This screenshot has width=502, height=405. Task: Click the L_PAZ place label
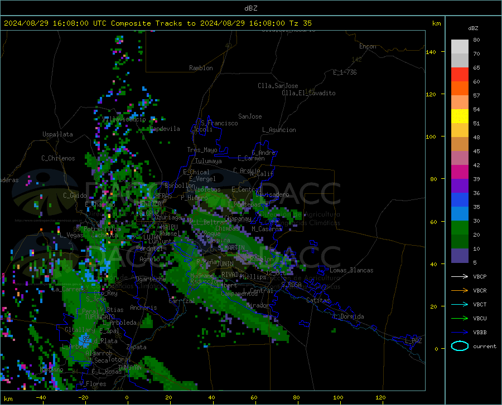[413, 341]
